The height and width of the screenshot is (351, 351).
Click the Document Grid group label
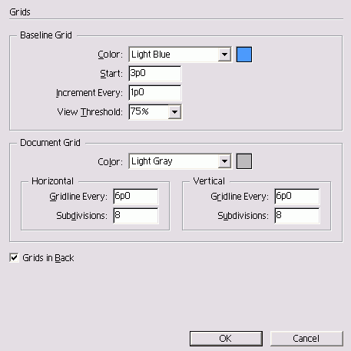(x=50, y=143)
